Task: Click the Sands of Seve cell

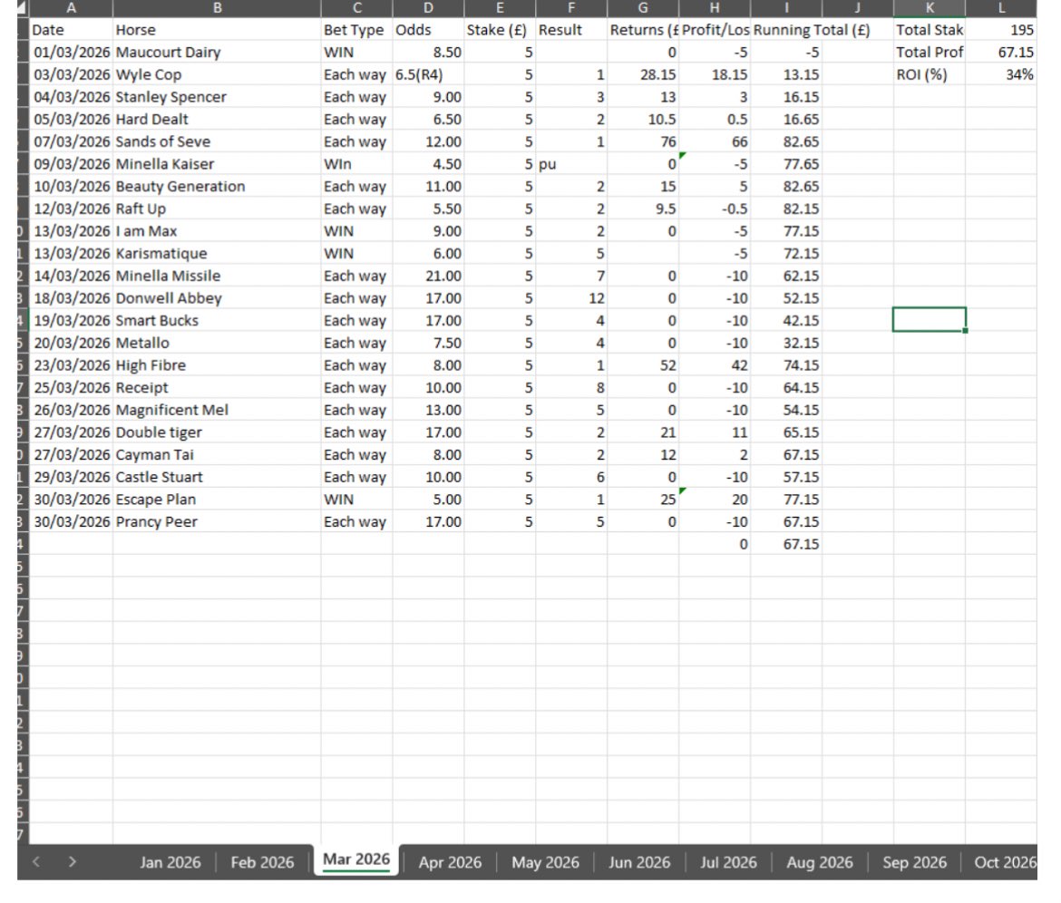Action: [x=217, y=141]
